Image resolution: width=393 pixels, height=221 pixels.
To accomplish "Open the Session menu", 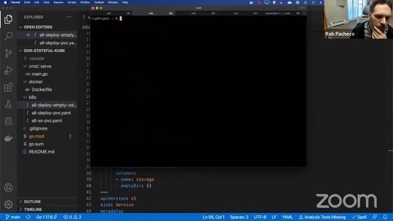I will [x=58, y=2].
